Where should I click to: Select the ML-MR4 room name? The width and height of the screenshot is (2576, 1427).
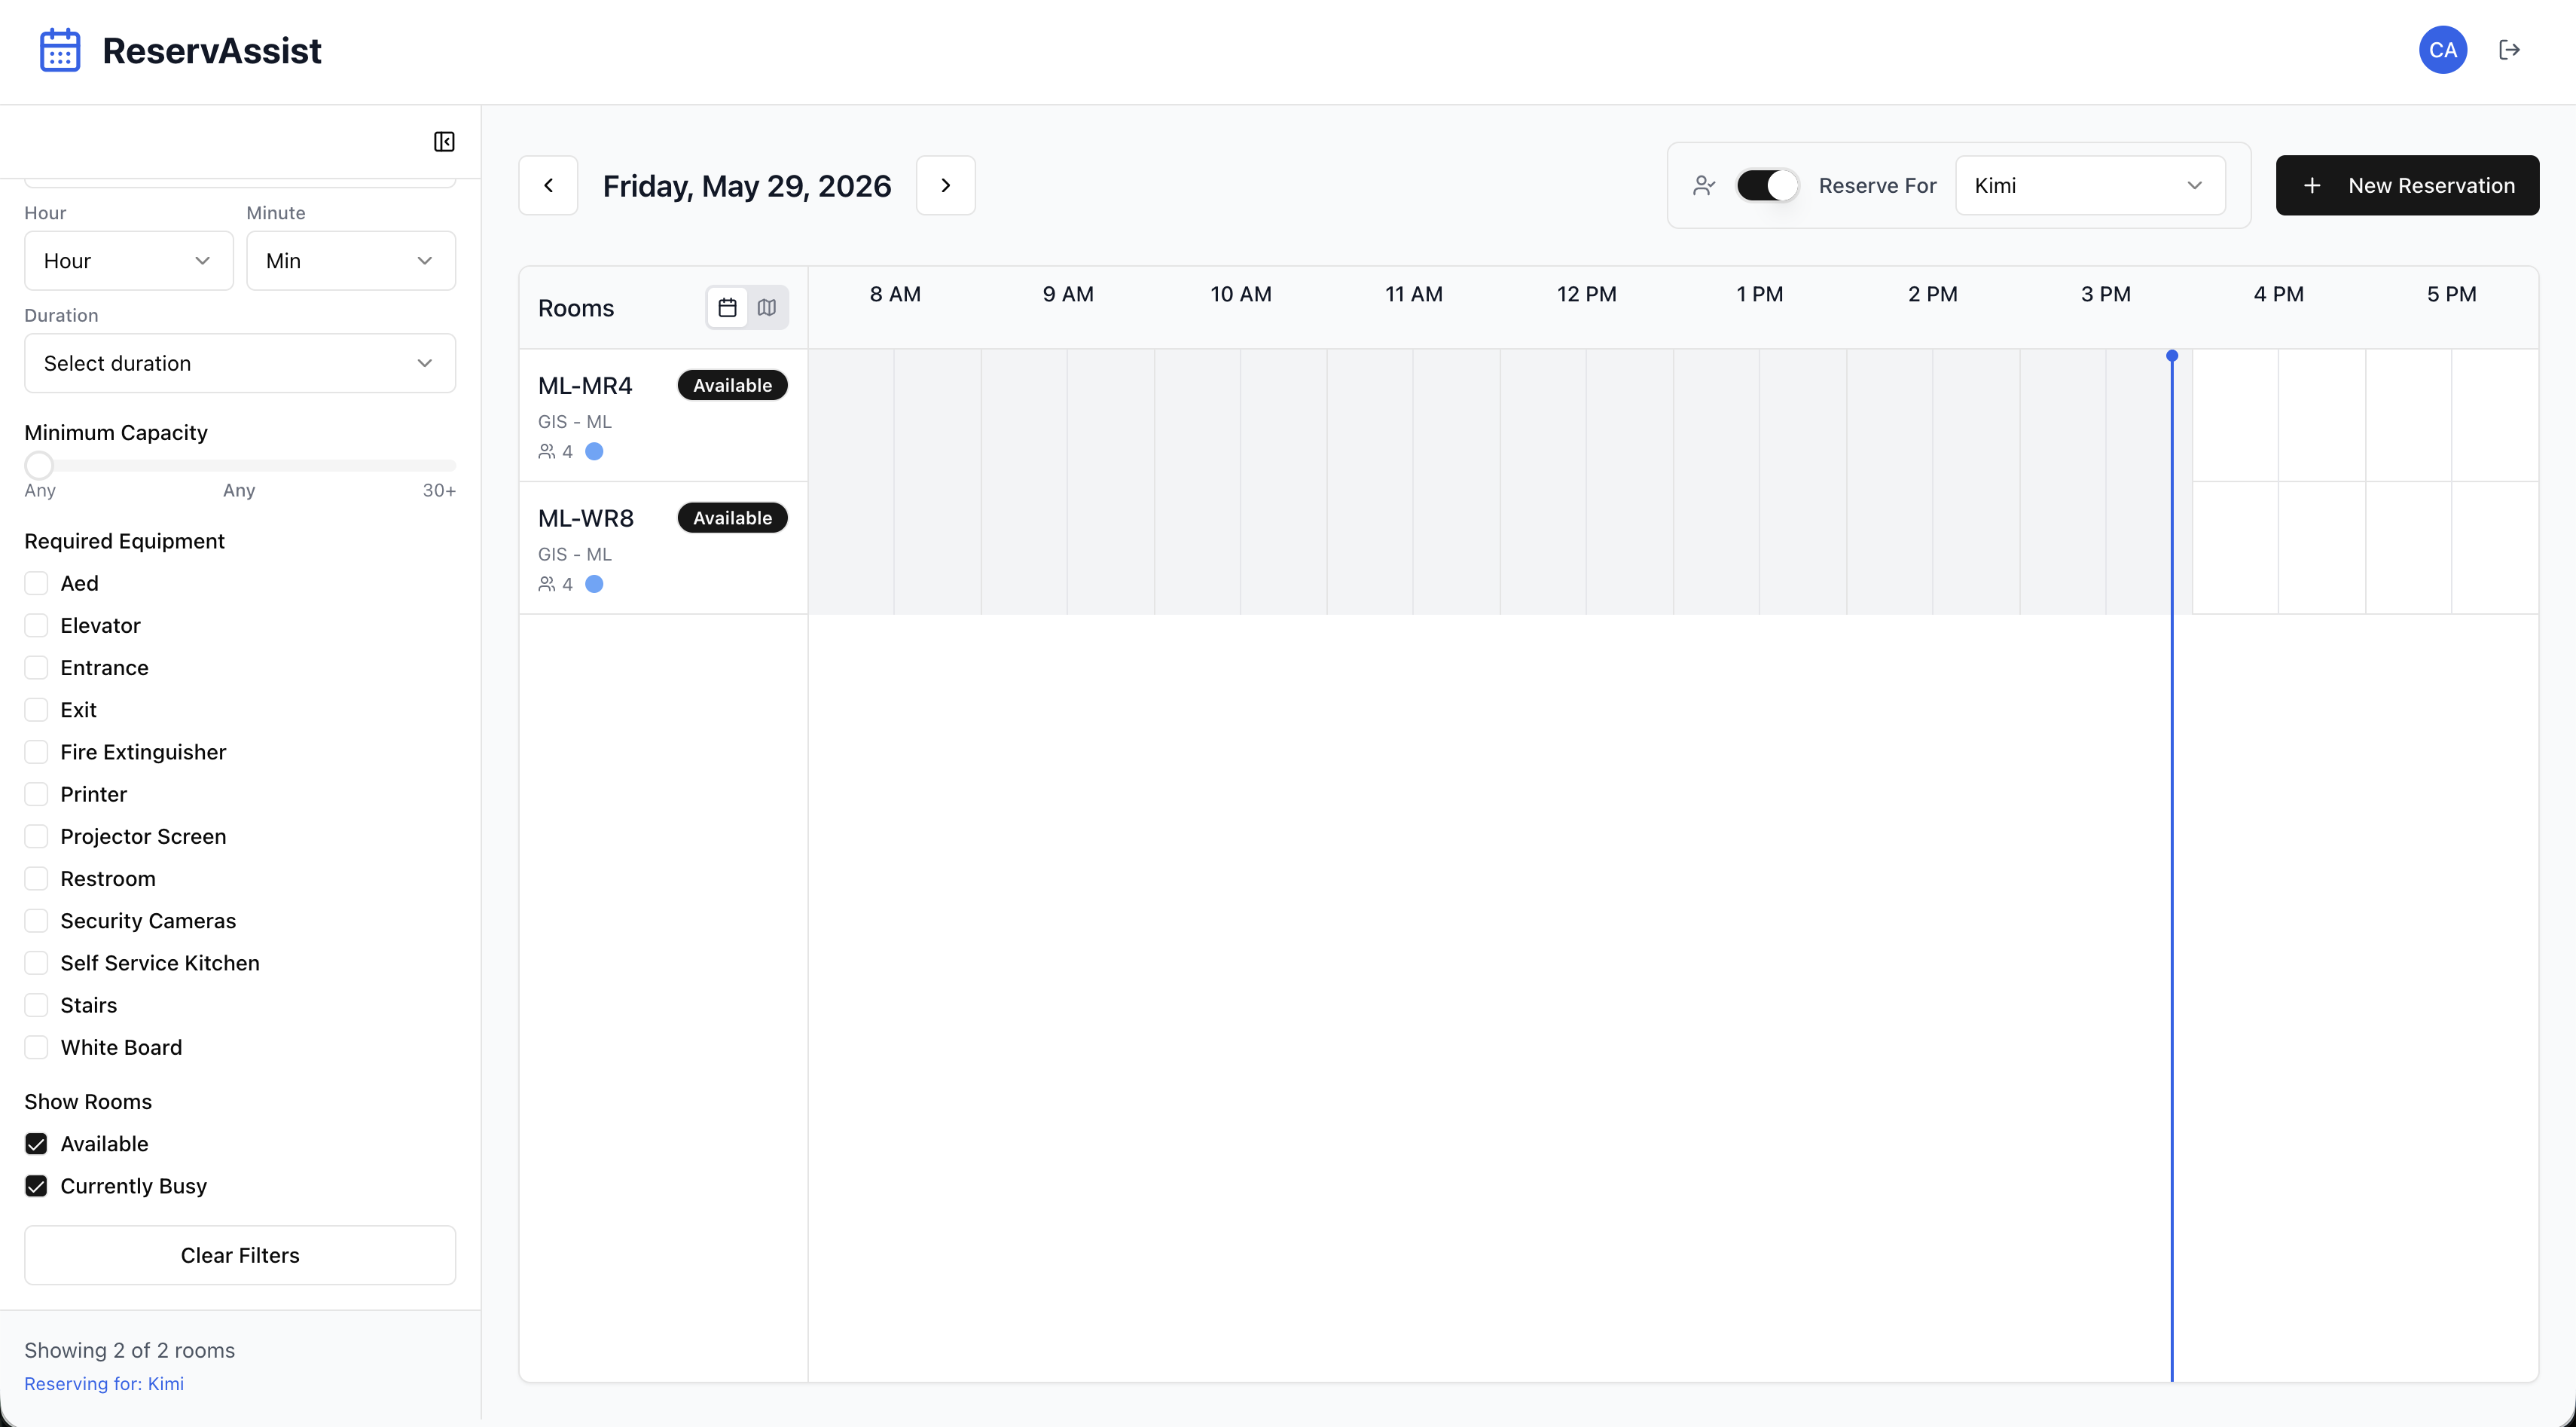click(585, 385)
